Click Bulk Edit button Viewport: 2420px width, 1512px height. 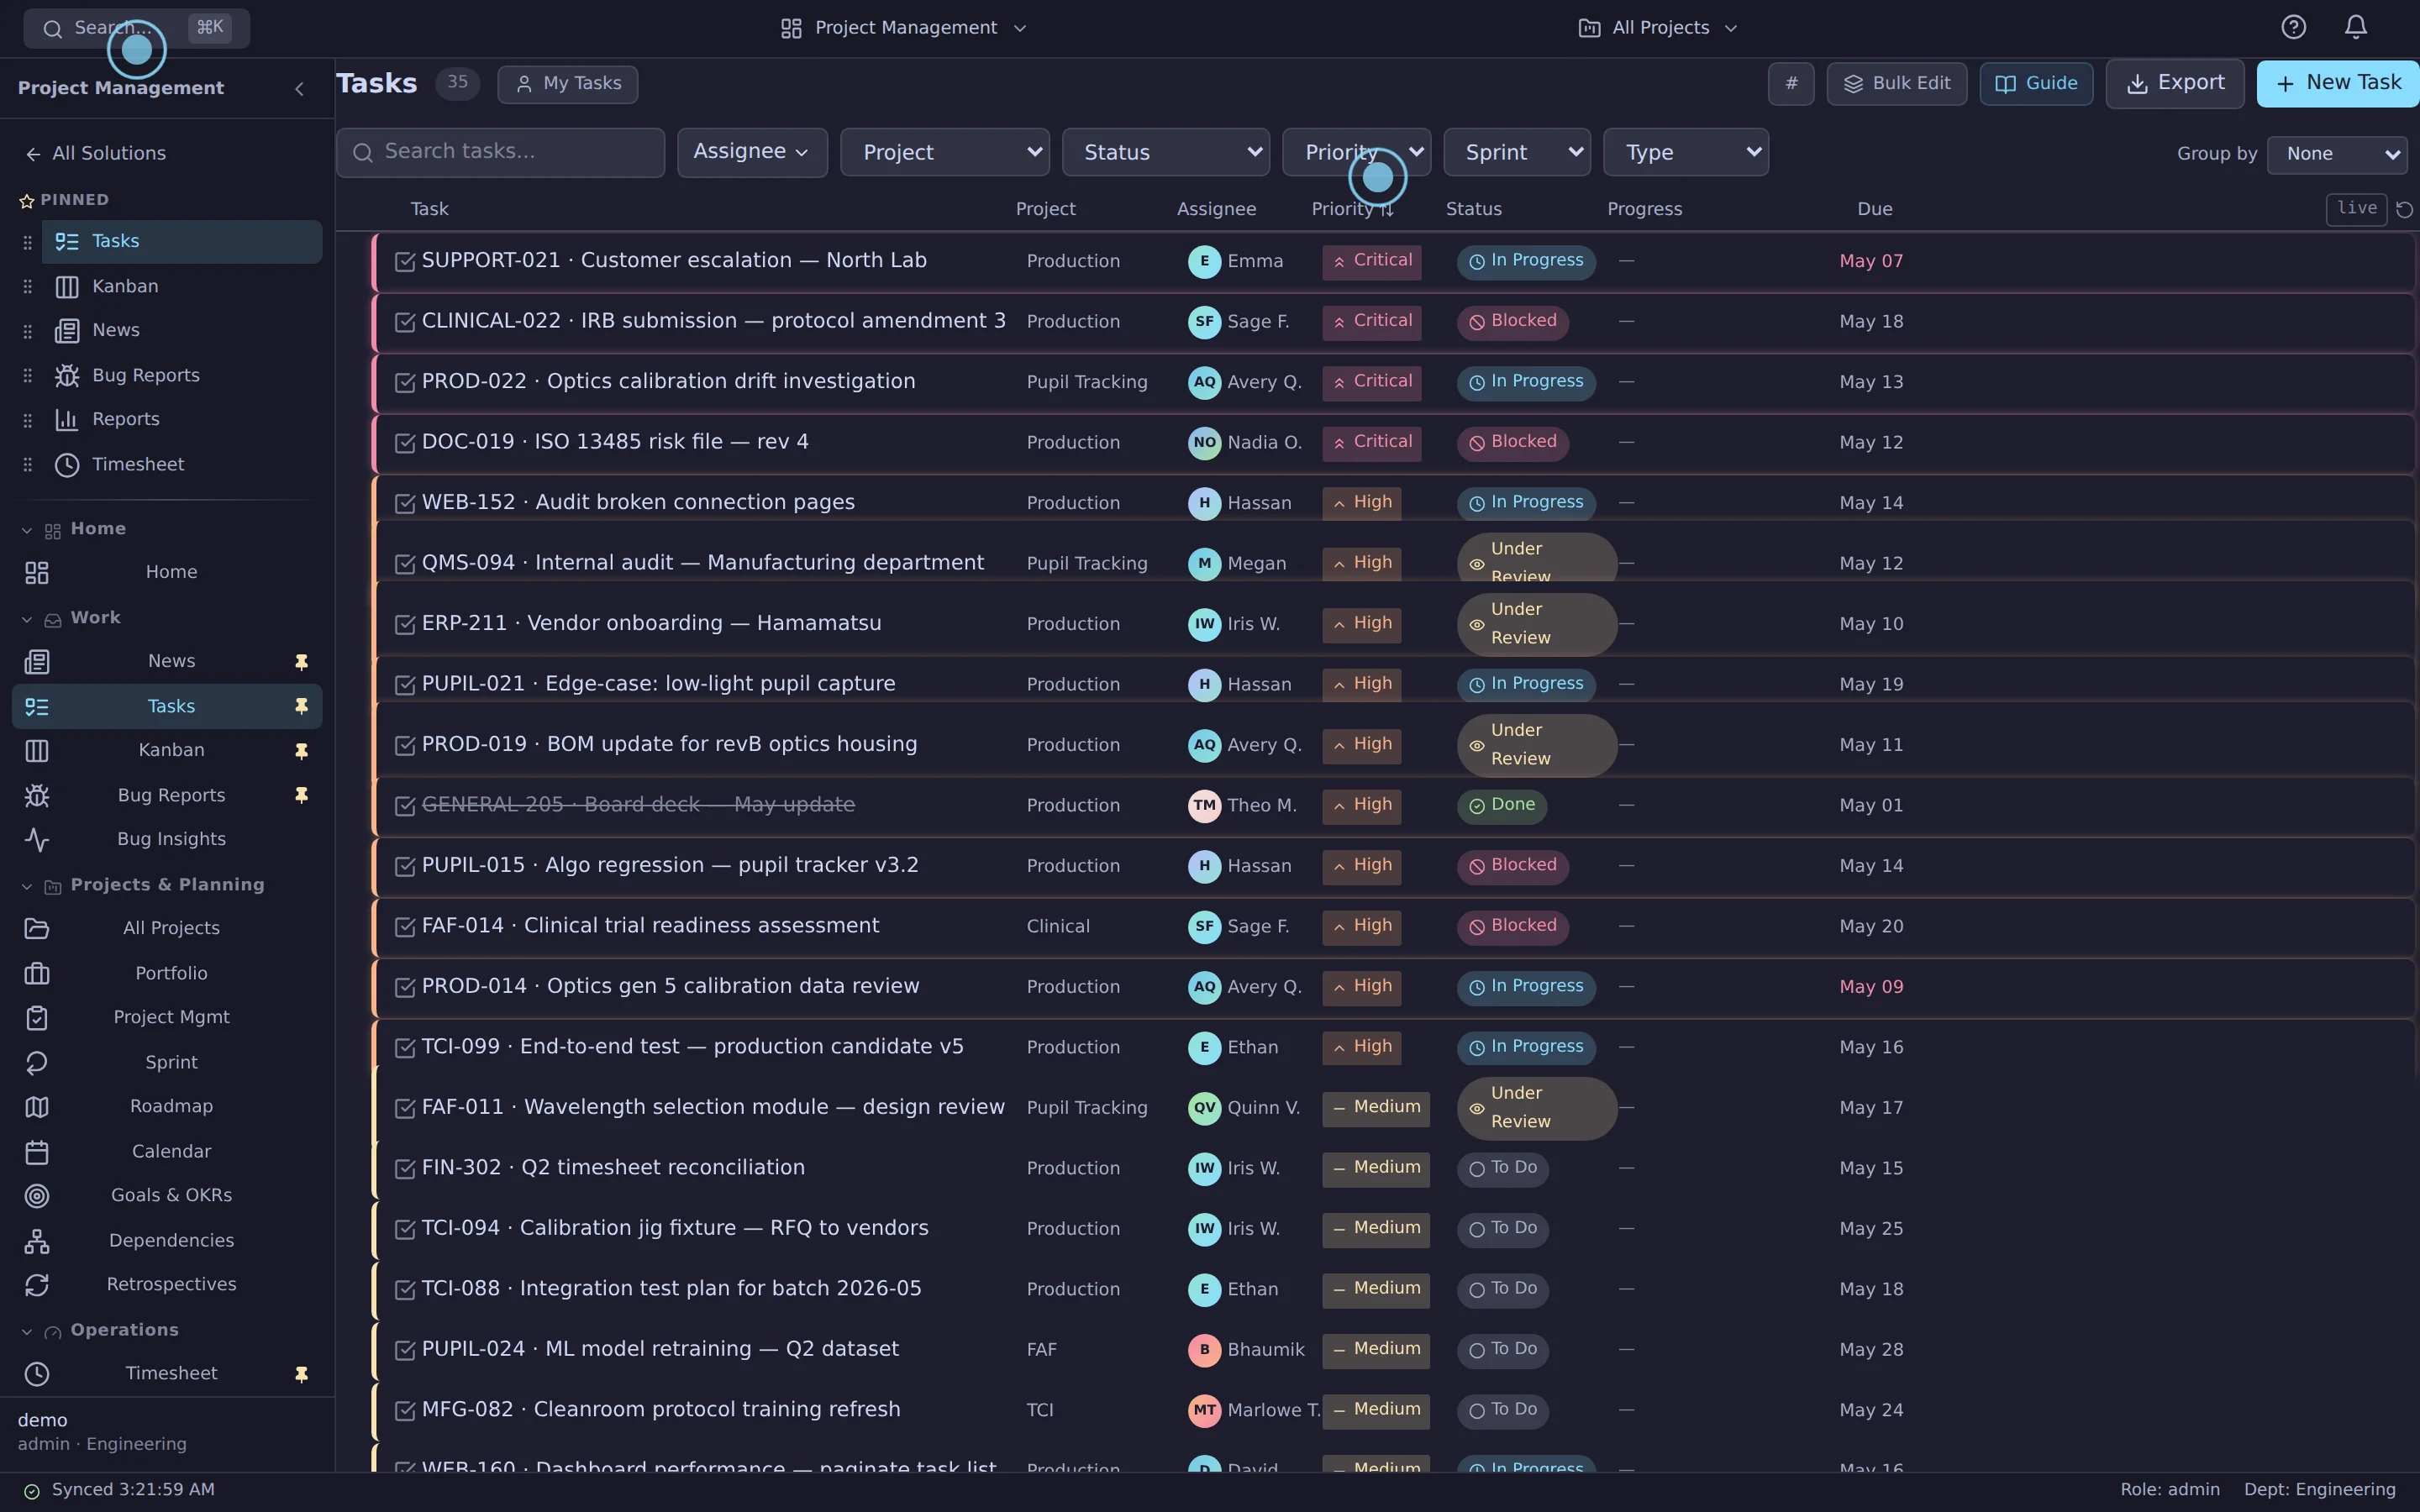1896,84
